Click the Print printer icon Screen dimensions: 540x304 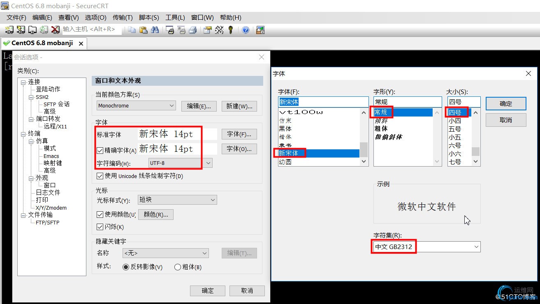pyautogui.click(x=192, y=30)
